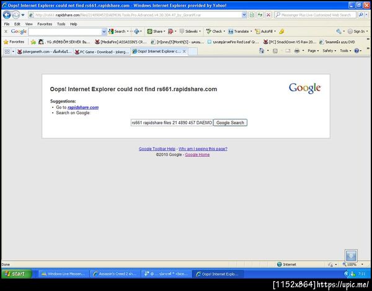Click the Google Toolbar search field
The height and width of the screenshot is (291, 372).
(x=64, y=32)
